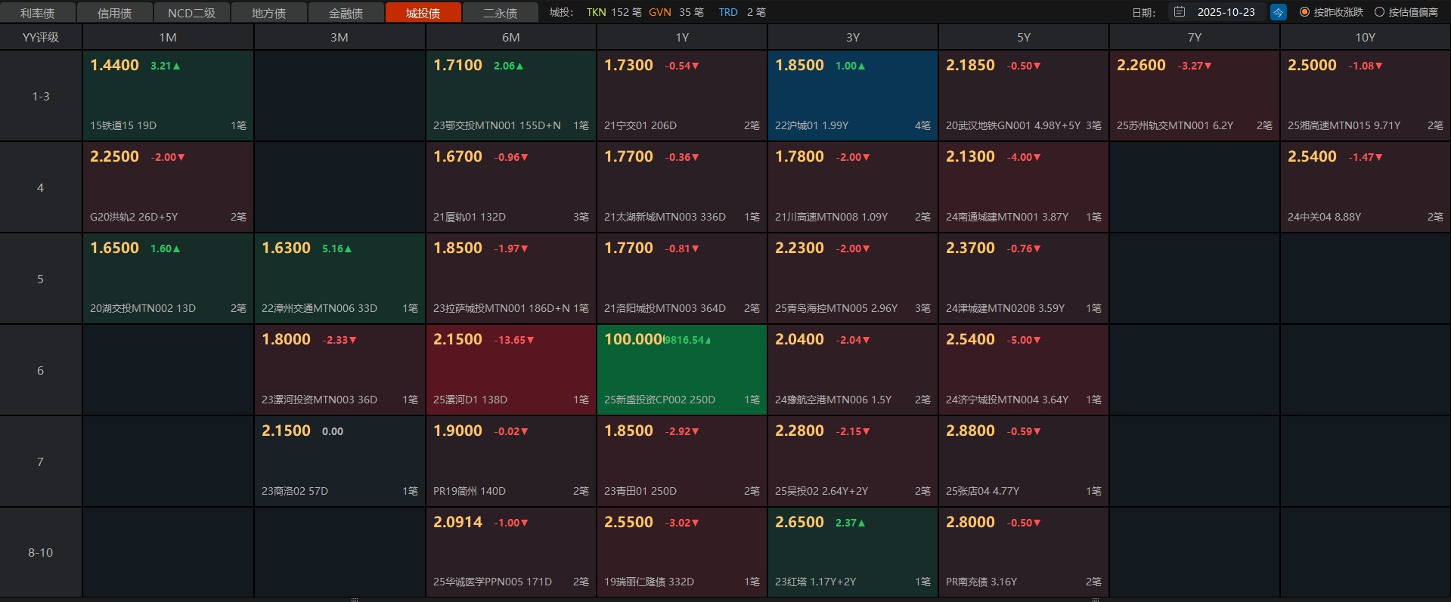The height and width of the screenshot is (602, 1451).
Task: Open the calendar icon beside the date
Action: point(1180,12)
